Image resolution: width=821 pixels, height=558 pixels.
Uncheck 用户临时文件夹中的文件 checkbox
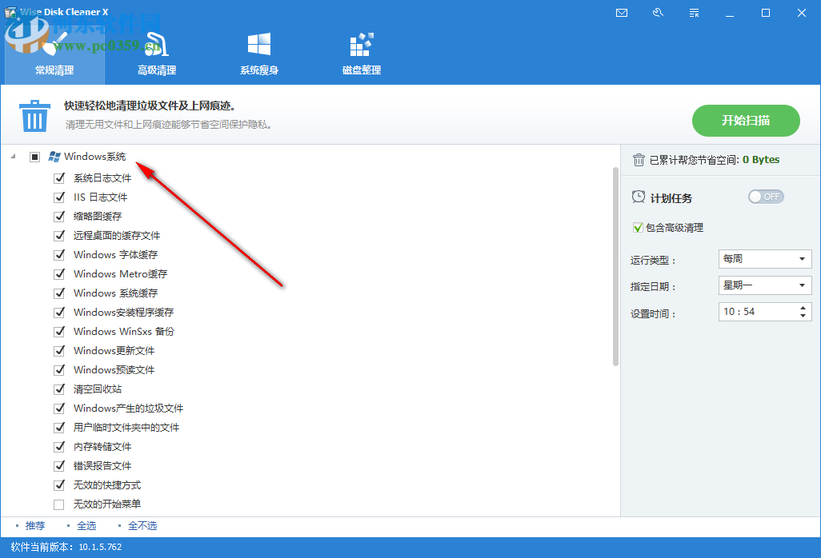coord(59,427)
